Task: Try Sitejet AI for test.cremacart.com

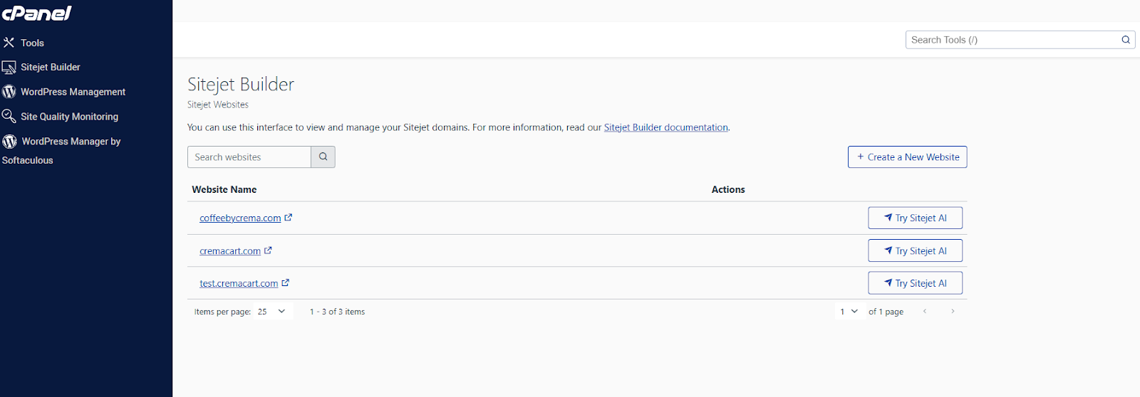Action: (915, 283)
